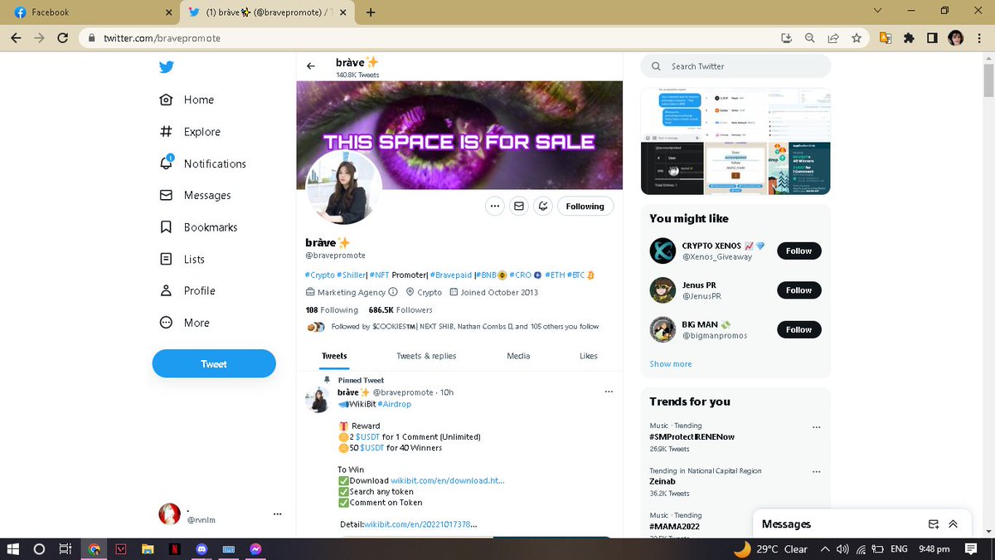View 686.5K Followers list
Screen dimensions: 995x560
(x=400, y=309)
